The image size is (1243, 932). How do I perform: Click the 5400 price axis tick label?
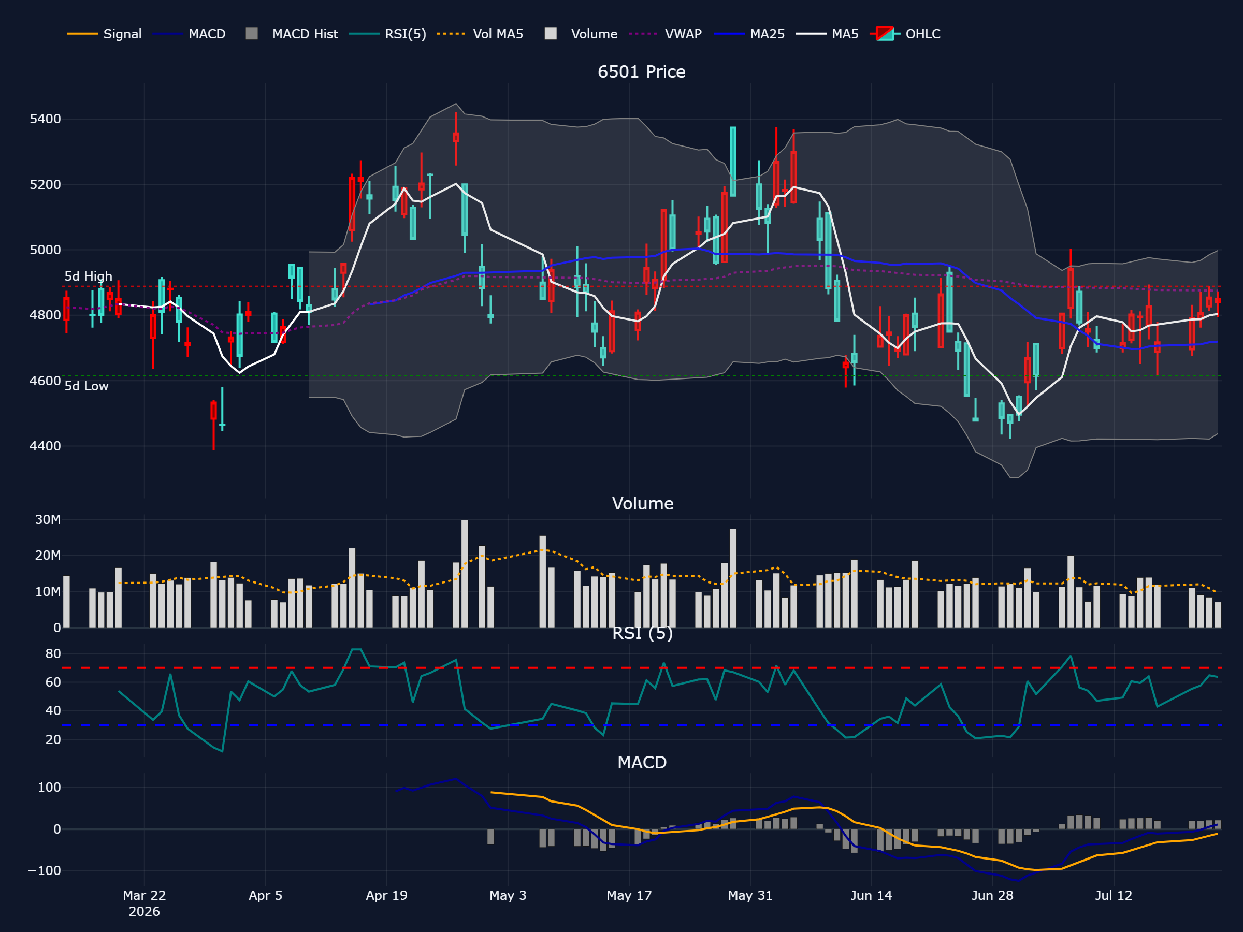pyautogui.click(x=46, y=119)
